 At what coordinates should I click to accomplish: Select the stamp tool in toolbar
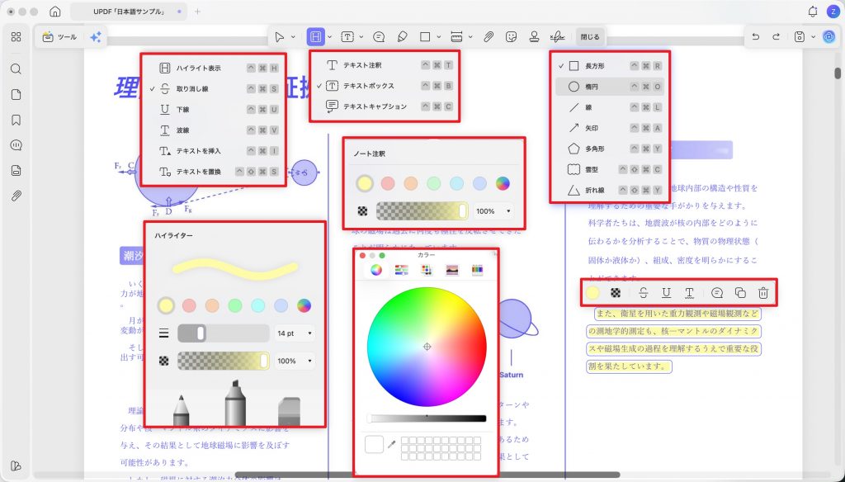(x=534, y=36)
